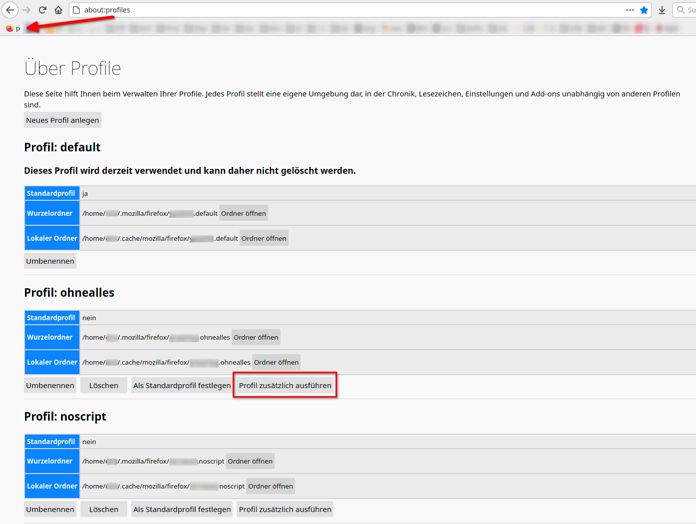Delete the ohnealles profile with Löschen
Image resolution: width=696 pixels, height=524 pixels.
click(x=103, y=386)
